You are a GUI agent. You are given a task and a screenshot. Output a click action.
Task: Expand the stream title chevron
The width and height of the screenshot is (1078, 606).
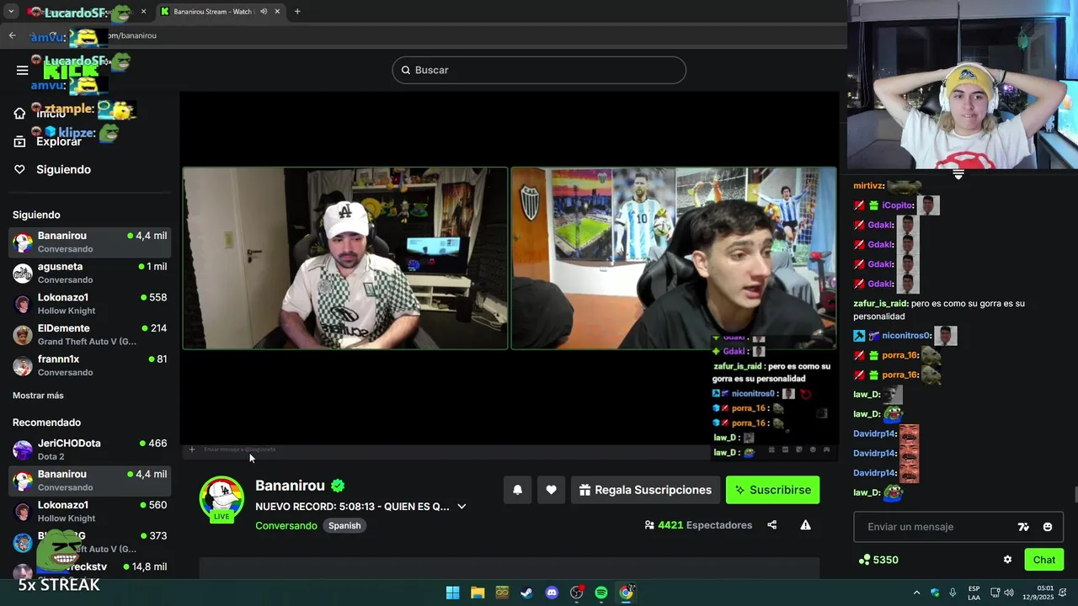[x=462, y=507]
